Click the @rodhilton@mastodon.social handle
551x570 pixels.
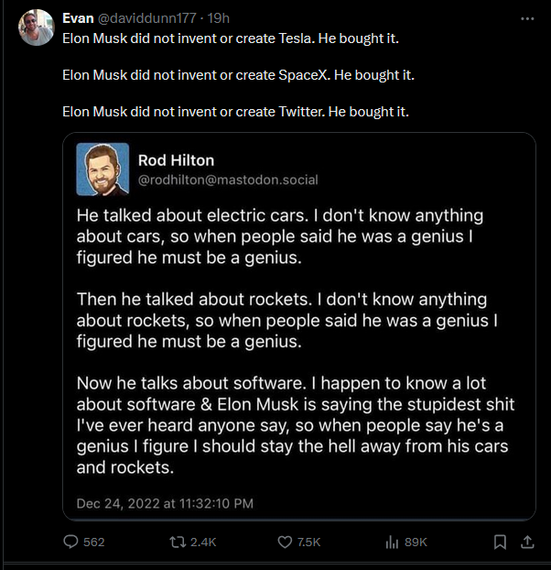point(228,180)
